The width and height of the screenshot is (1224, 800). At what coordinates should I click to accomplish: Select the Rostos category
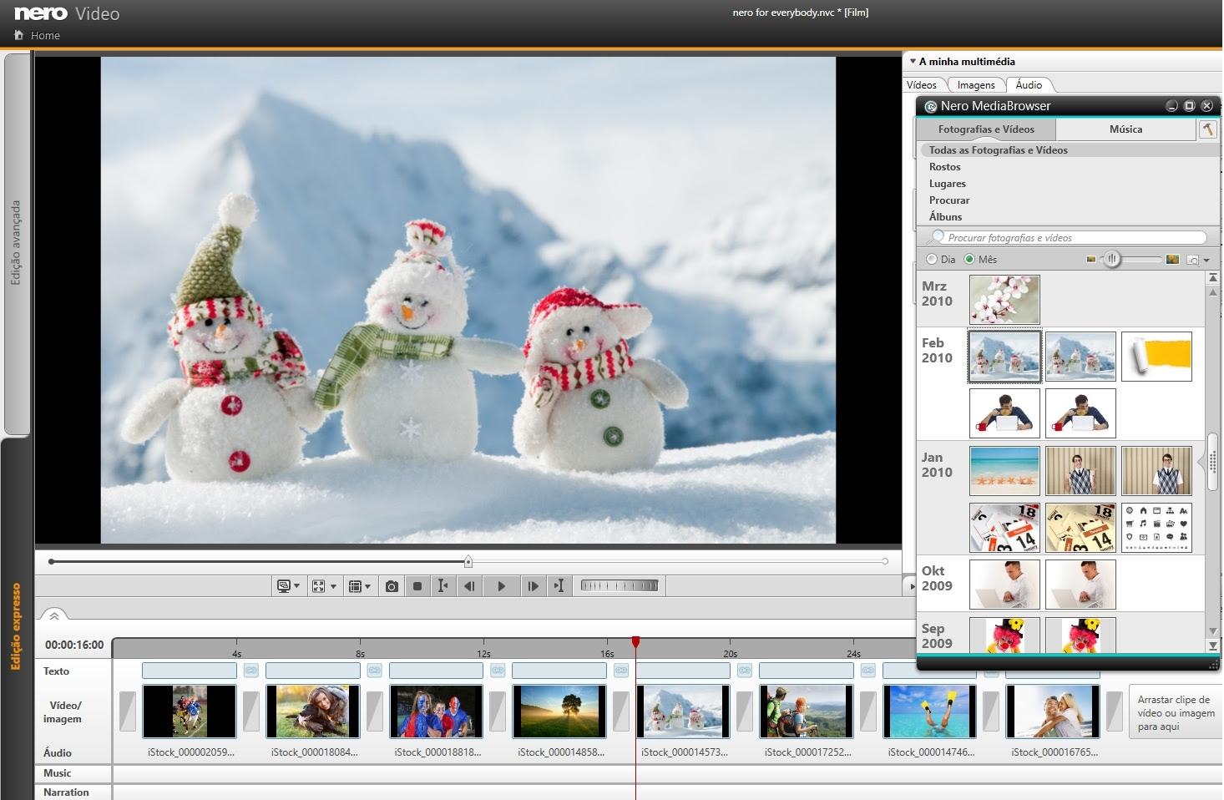945,167
